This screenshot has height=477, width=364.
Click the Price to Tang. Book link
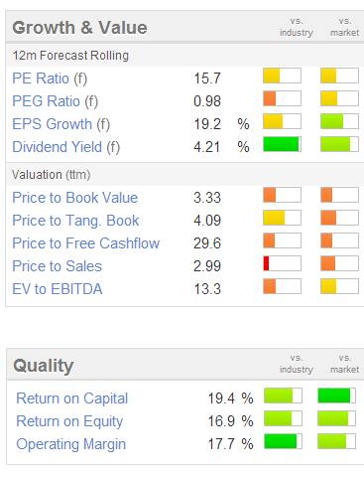point(75,221)
